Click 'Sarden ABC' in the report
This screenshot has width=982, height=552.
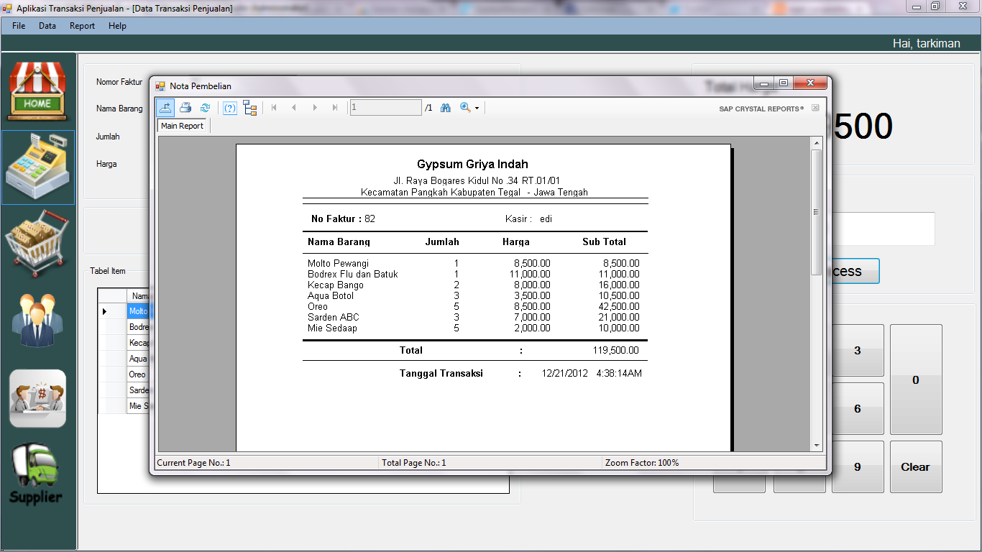click(333, 318)
